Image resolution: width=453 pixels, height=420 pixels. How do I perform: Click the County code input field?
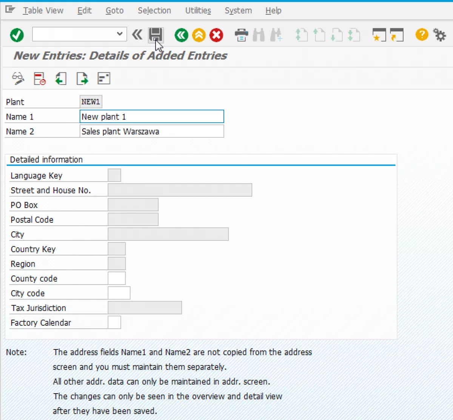117,278
